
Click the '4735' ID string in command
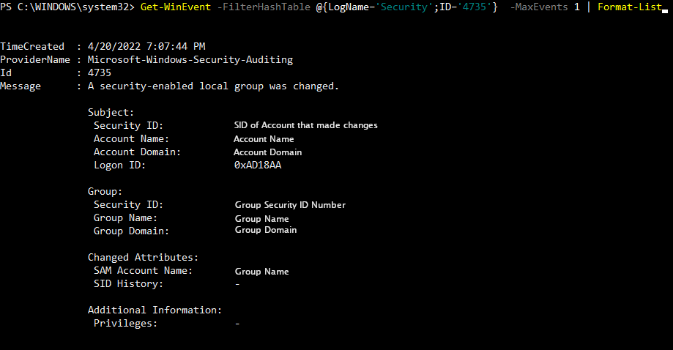coord(475,7)
